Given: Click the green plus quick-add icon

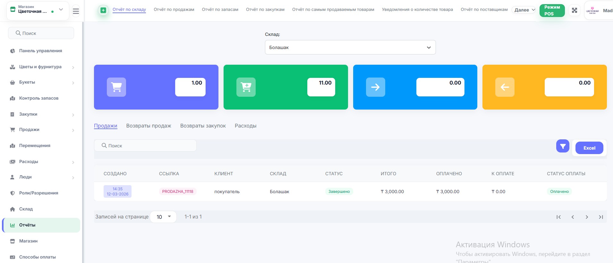Looking at the screenshot, I should point(103,10).
